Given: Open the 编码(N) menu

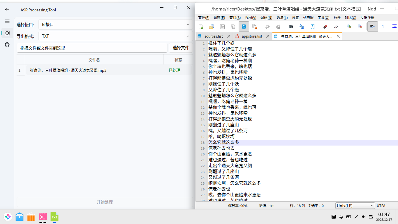Looking at the screenshot, I should coord(266,17).
